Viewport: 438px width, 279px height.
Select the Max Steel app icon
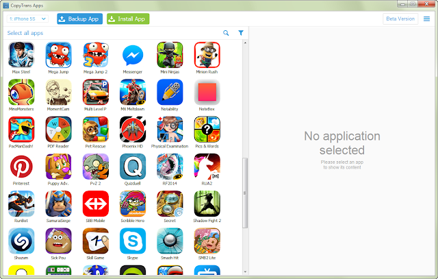(x=21, y=55)
